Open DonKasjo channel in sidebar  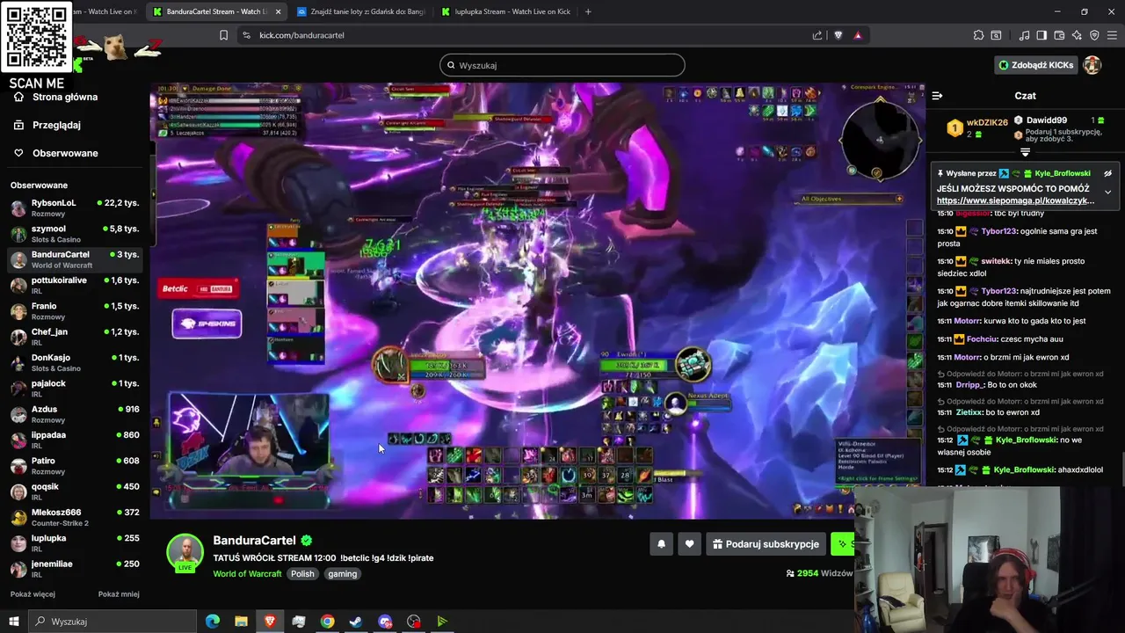pos(75,362)
